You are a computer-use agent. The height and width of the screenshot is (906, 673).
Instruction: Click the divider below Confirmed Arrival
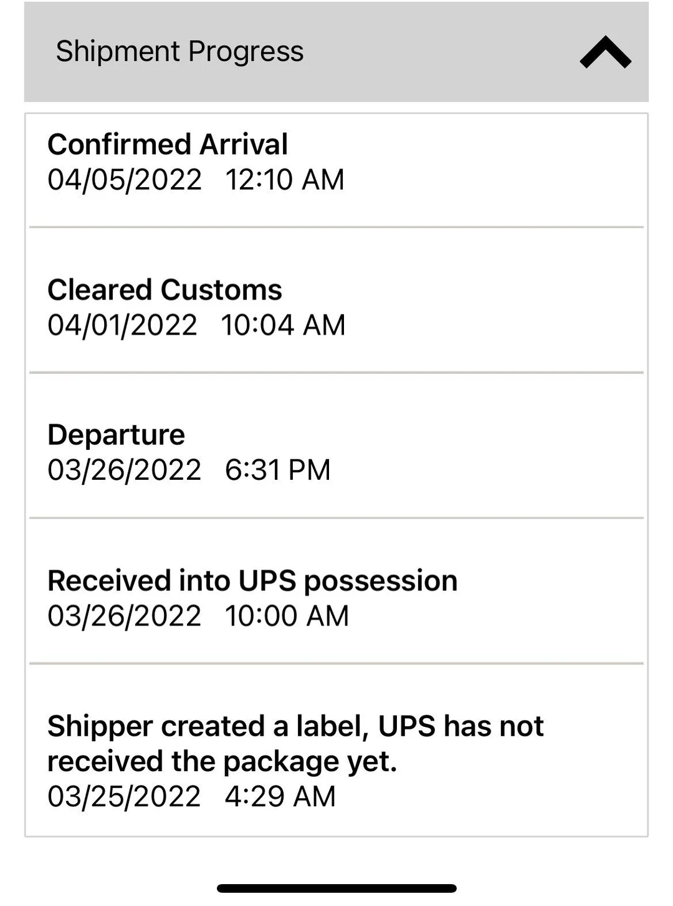(x=336, y=227)
